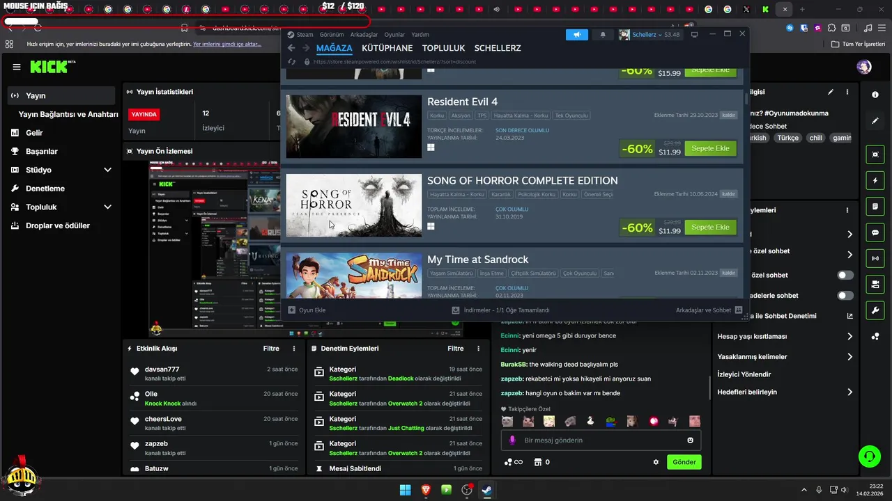Remove Resident Evil 4 via kaldır
Viewport: 892px width, 501px height.
coord(728,115)
